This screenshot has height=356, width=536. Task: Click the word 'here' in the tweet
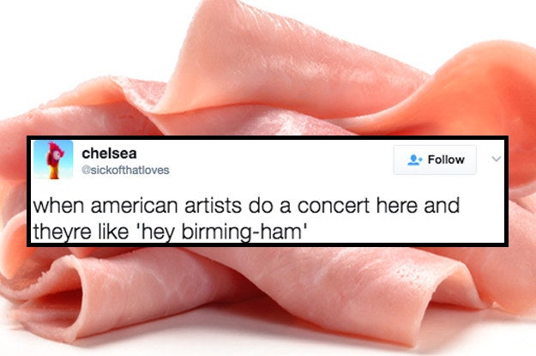(x=396, y=206)
